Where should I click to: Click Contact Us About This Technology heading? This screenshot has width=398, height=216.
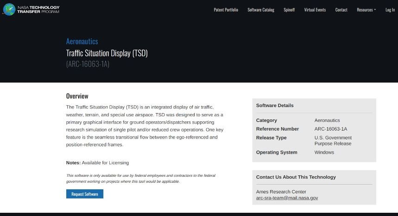pos(296,177)
